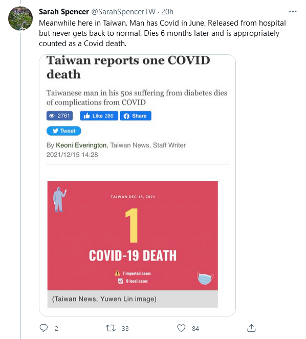Click the reply count 2
Viewport: 306px width, 339px height.
coord(56,329)
